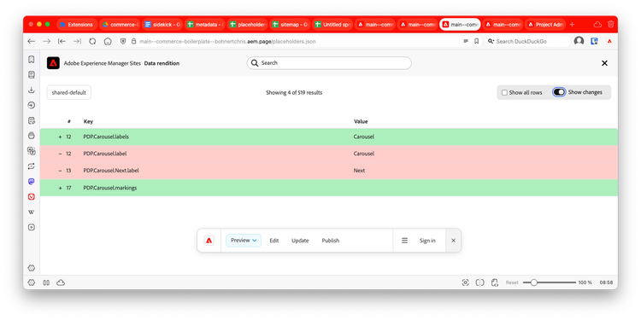Open Downloads panel in sidebar

(x=32, y=90)
